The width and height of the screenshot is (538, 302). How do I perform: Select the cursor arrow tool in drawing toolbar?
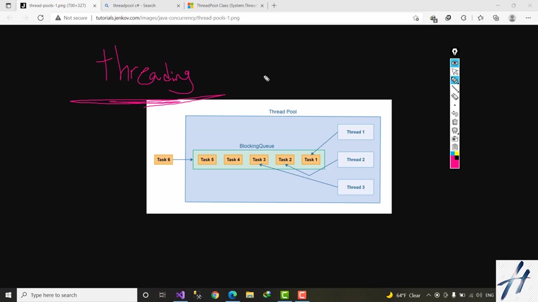pos(455,72)
